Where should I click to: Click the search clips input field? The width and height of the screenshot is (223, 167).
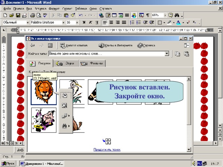pyautogui.click(x=107, y=54)
